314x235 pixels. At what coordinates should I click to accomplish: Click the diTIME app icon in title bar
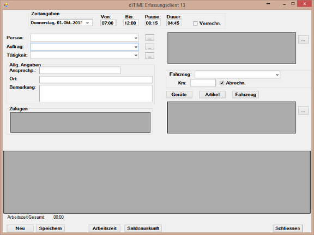(6, 5)
